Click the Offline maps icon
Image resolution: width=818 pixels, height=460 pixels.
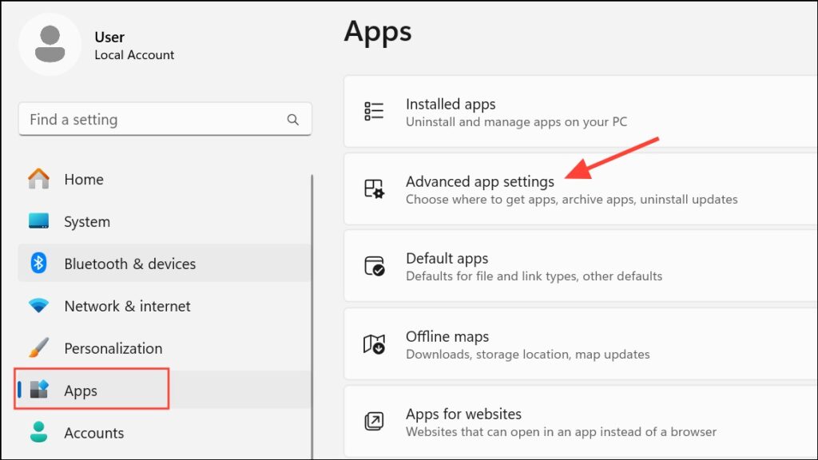[374, 344]
